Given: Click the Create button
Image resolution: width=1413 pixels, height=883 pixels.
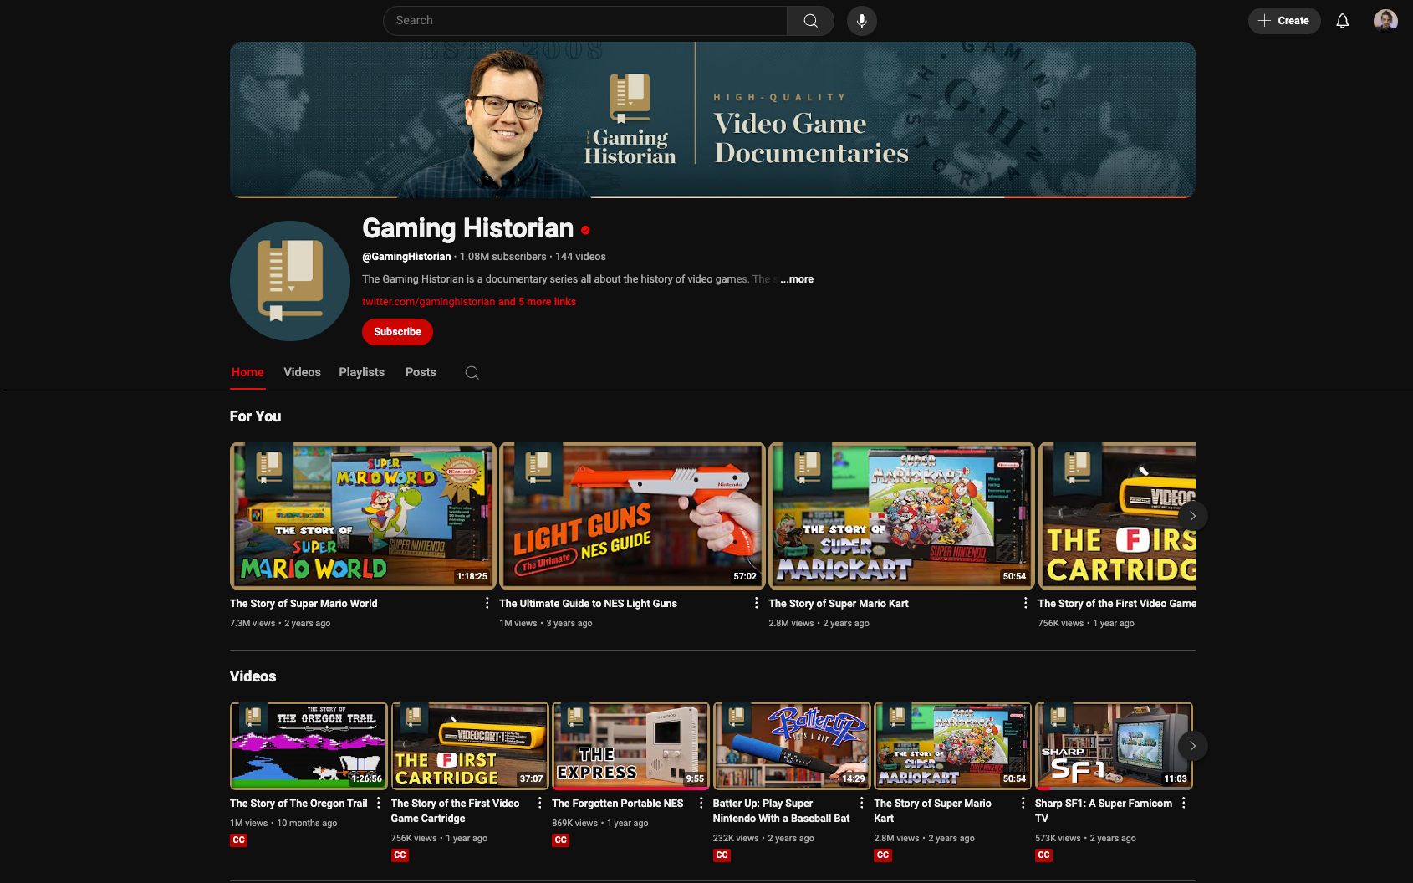Looking at the screenshot, I should (x=1284, y=21).
